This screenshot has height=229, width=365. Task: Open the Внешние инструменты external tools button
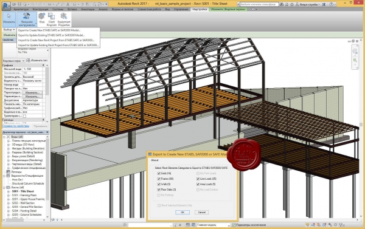click(27, 19)
